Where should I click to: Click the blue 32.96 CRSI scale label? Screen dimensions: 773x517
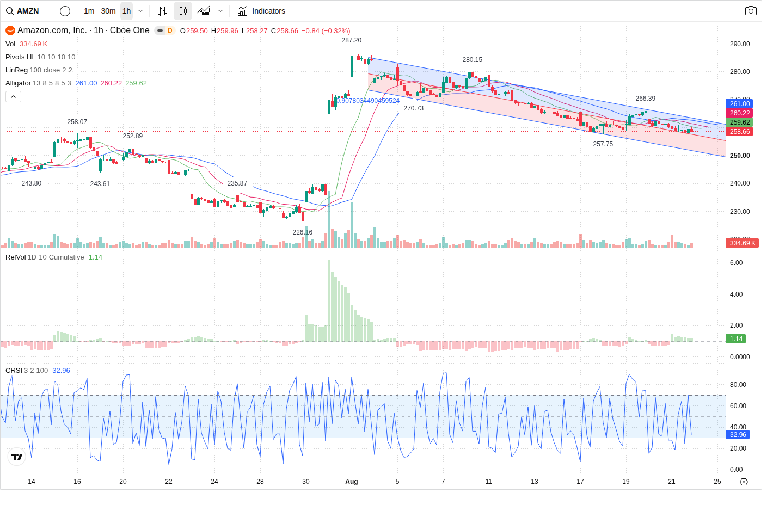coord(738,435)
